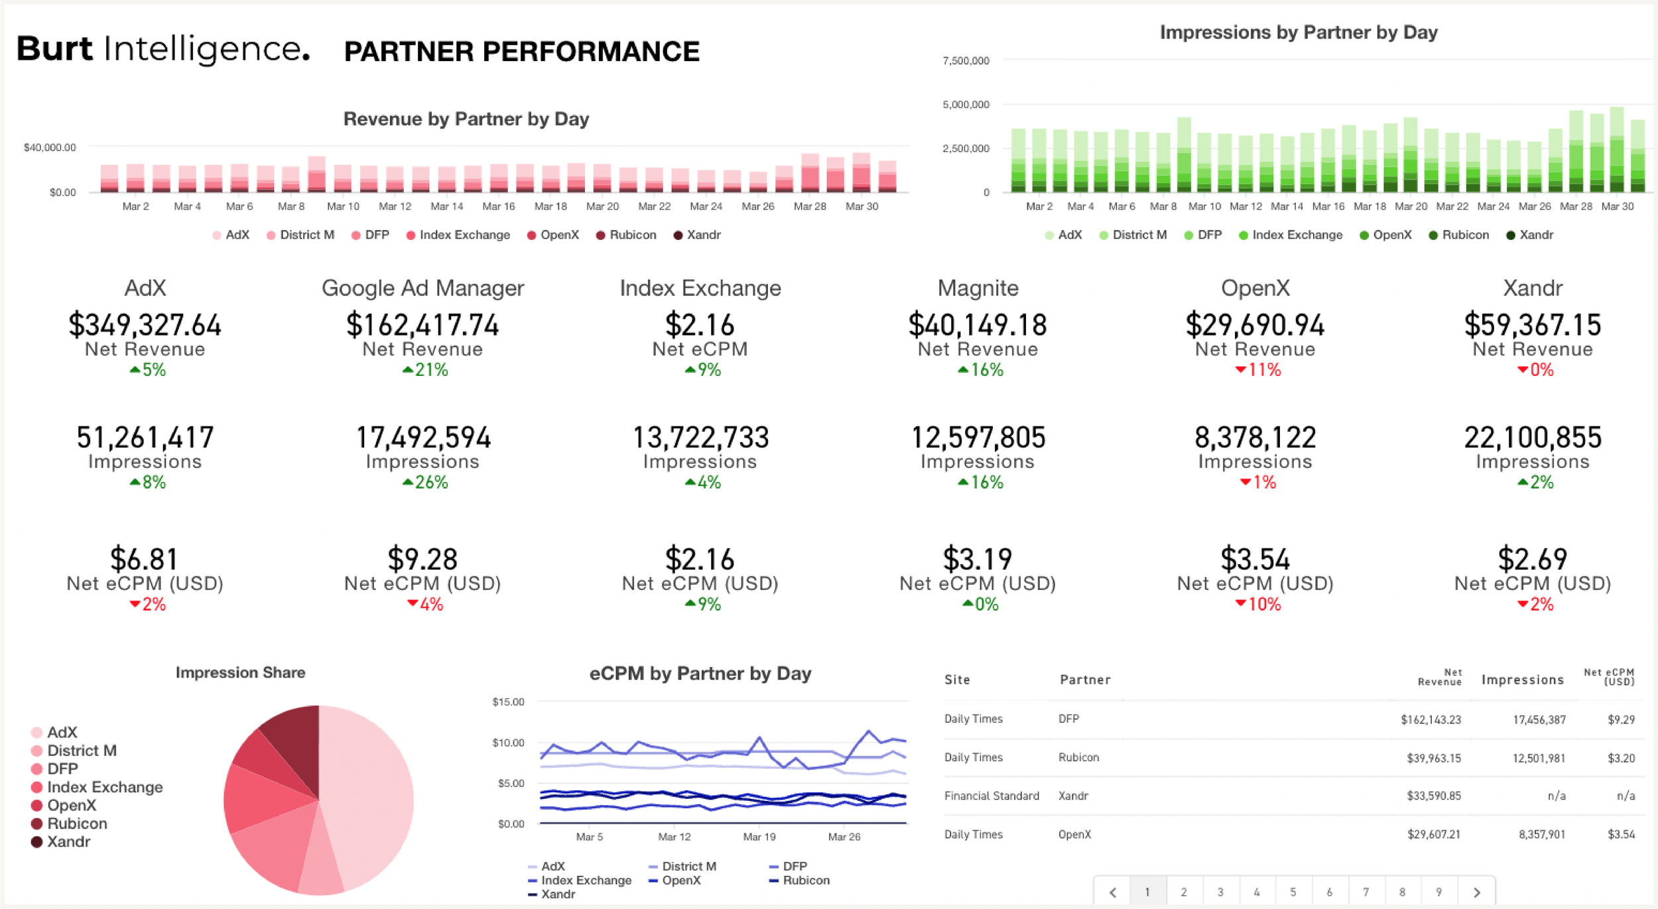
Task: Click the DFP legend marker under eCPM chart
Action: point(773,866)
